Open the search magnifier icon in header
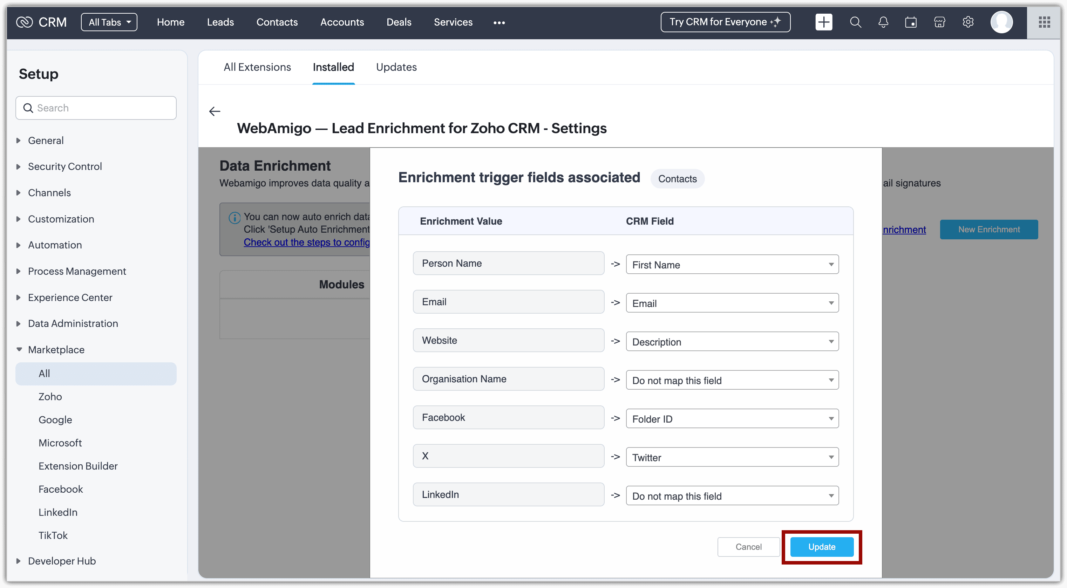1067x588 pixels. click(x=855, y=22)
